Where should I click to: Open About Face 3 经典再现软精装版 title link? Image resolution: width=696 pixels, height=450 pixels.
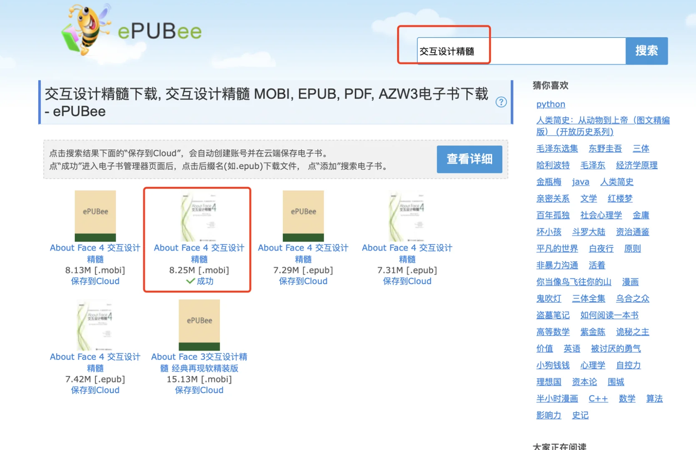tap(199, 362)
